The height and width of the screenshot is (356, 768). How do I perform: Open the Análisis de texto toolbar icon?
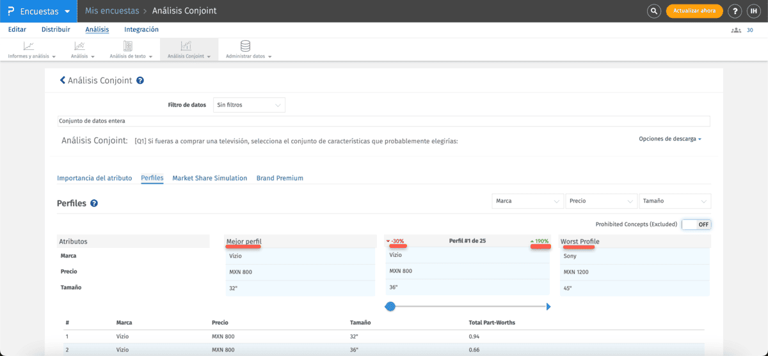point(128,46)
